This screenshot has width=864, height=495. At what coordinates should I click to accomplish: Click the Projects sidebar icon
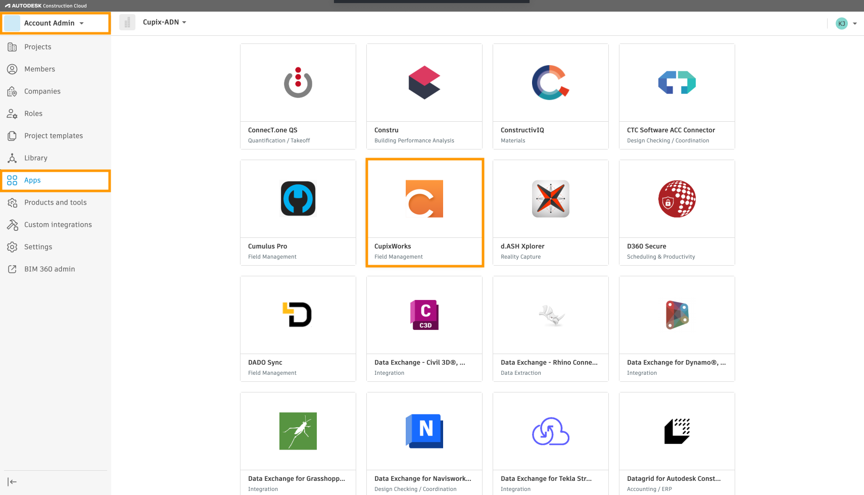12,47
